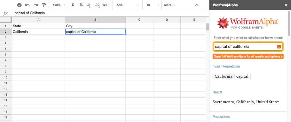
Task: Close the Wolfram|Alpha sidebar
Action: [286, 5]
